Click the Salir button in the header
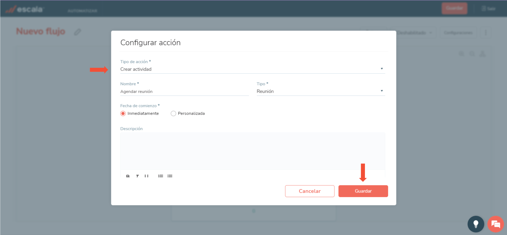Image resolution: width=507 pixels, height=235 pixels. (x=489, y=8)
